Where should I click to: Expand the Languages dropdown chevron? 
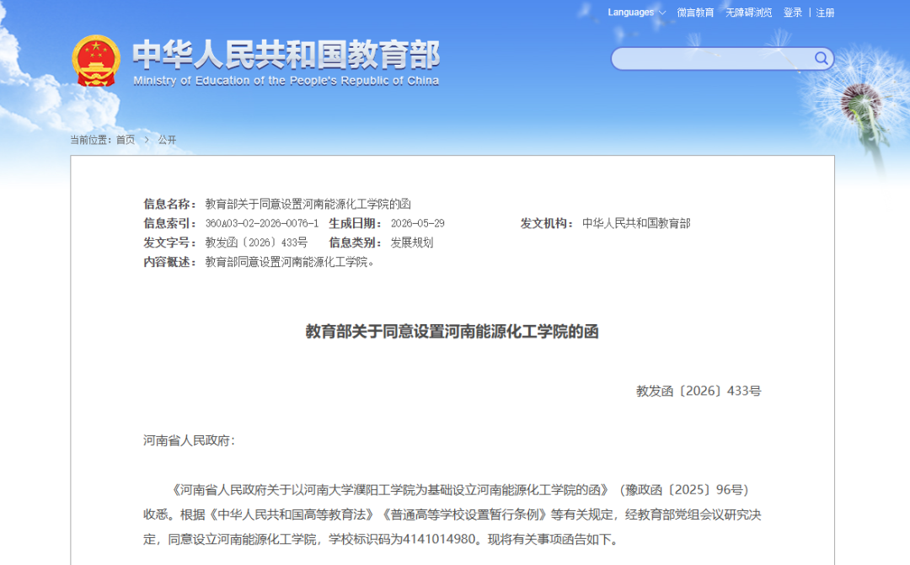coord(662,13)
